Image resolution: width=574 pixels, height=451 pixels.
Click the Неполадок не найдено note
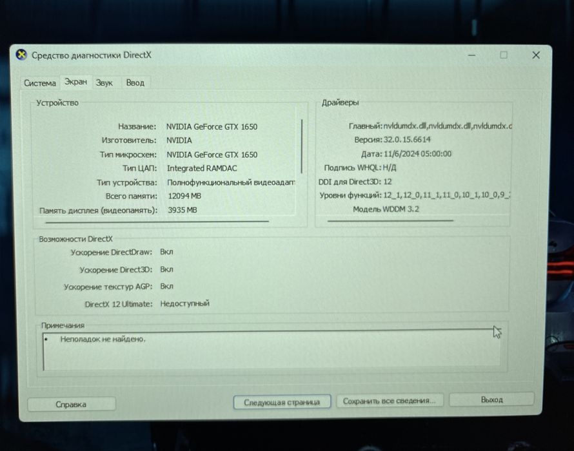point(103,339)
